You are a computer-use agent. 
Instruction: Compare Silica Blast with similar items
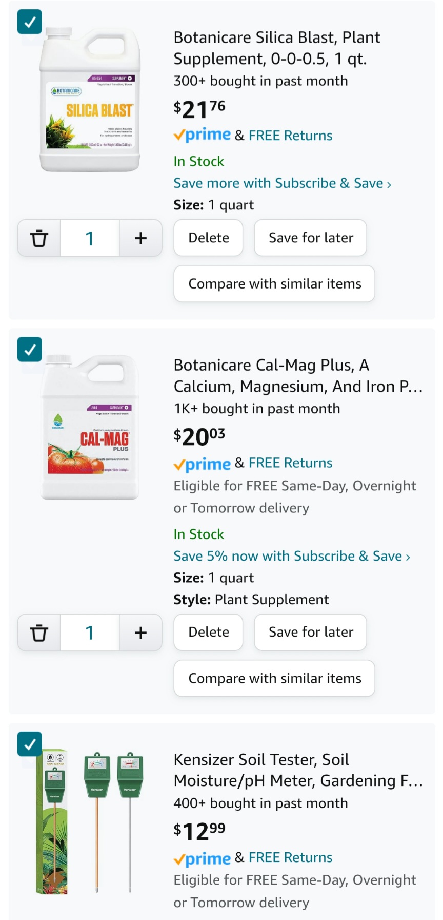pos(274,284)
